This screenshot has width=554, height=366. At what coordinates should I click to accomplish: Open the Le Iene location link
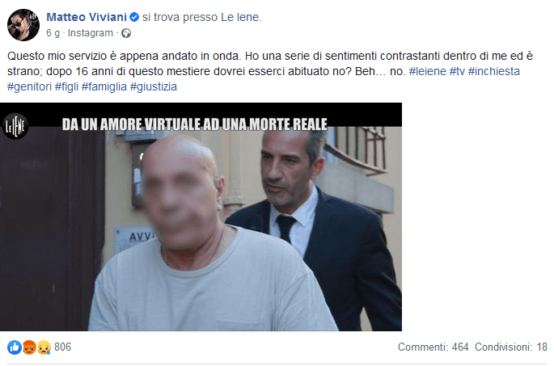point(240,17)
